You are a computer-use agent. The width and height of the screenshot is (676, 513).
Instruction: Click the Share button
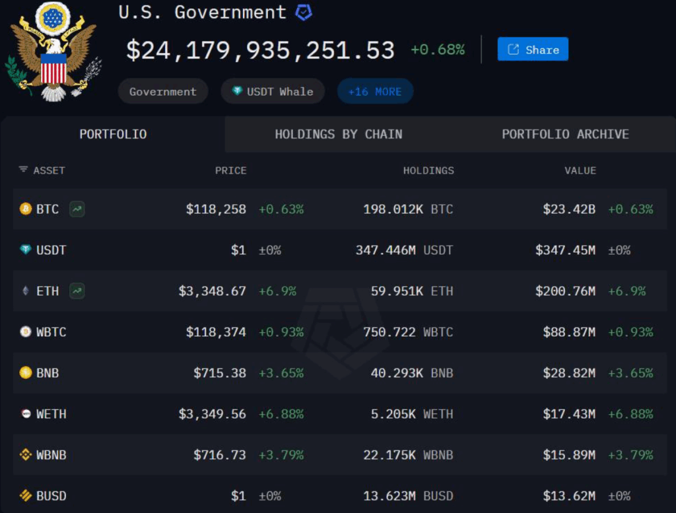tap(533, 49)
